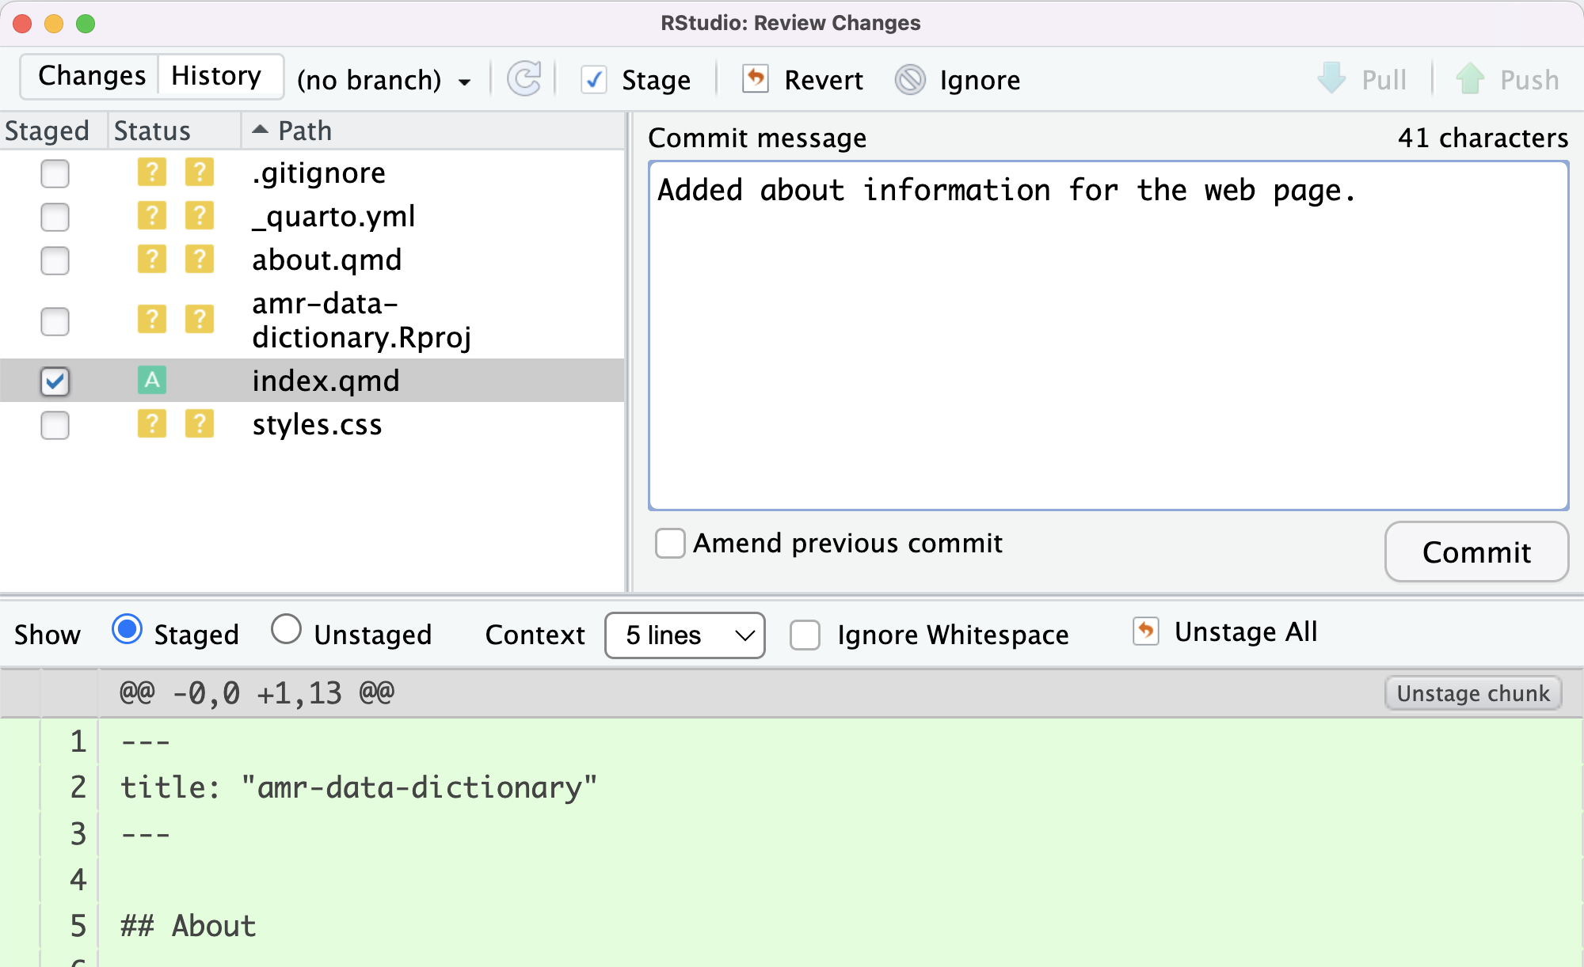Click second status icon for amr-data-dictionary.Rproj
1584x967 pixels.
(x=200, y=320)
